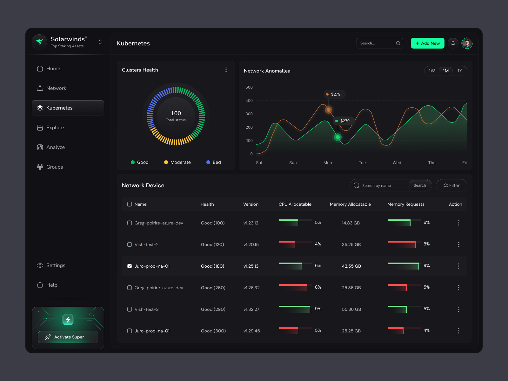Click the Explore folder icon

(x=40, y=128)
